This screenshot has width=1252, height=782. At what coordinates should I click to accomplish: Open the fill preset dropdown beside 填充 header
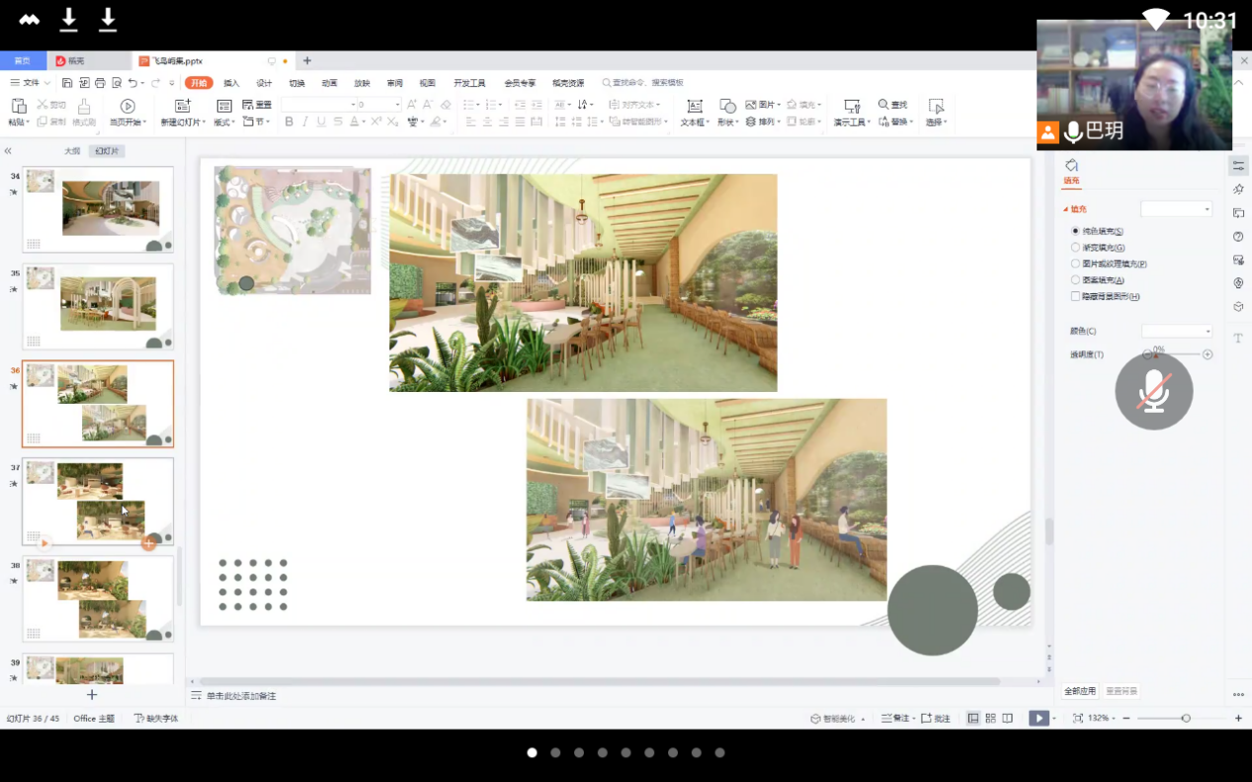(x=1176, y=209)
